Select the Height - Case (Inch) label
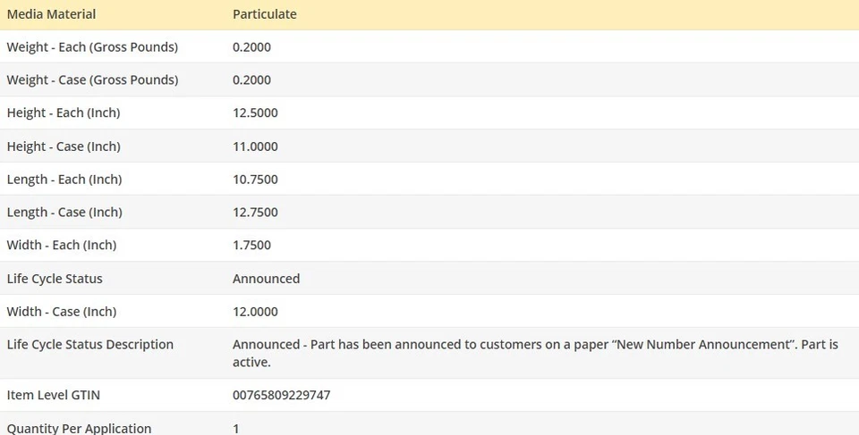The image size is (859, 435). (64, 146)
